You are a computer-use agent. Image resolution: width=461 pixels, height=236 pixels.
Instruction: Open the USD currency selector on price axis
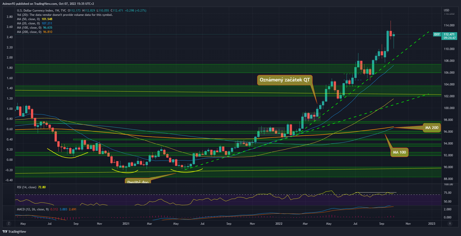[x=446, y=10]
